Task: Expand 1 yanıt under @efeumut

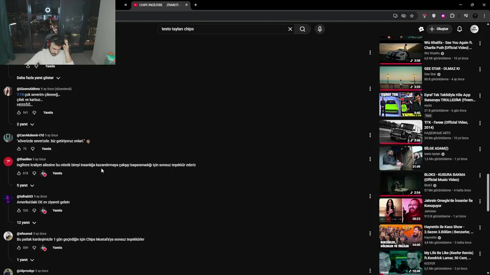Action: pyautogui.click(x=25, y=260)
